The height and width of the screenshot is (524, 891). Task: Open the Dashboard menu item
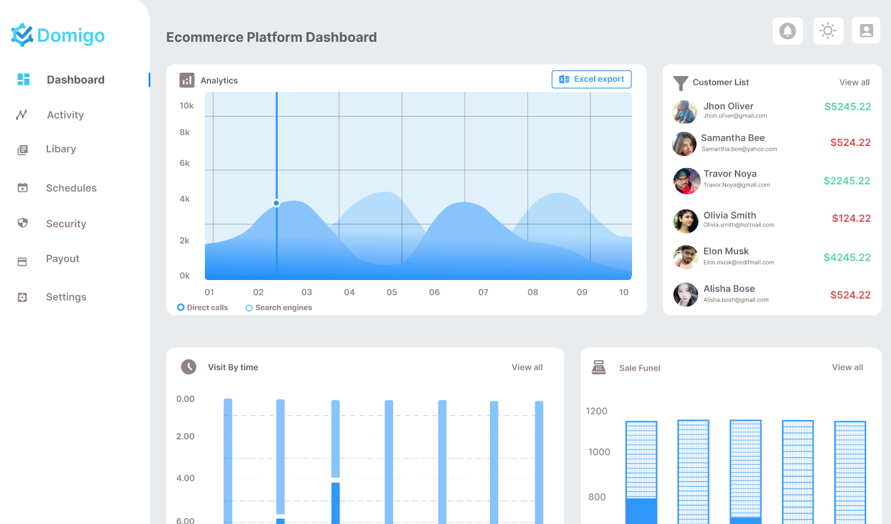(75, 79)
